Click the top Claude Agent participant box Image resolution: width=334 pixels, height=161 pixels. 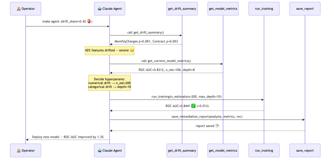pyautogui.click(x=110, y=8)
